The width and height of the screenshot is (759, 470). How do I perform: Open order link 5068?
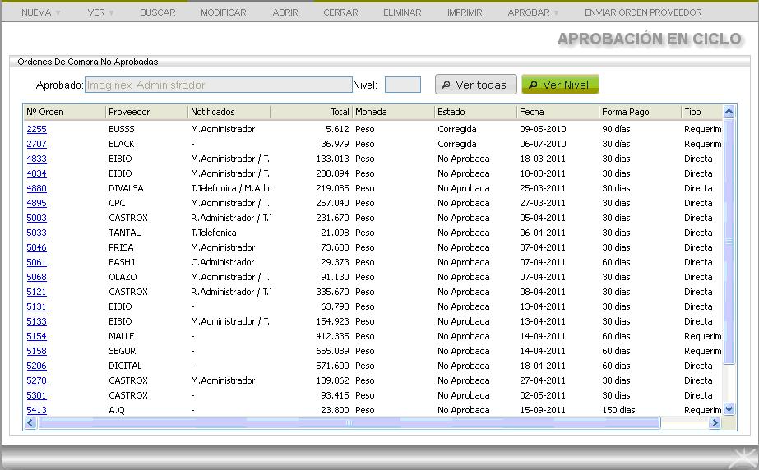click(37, 277)
